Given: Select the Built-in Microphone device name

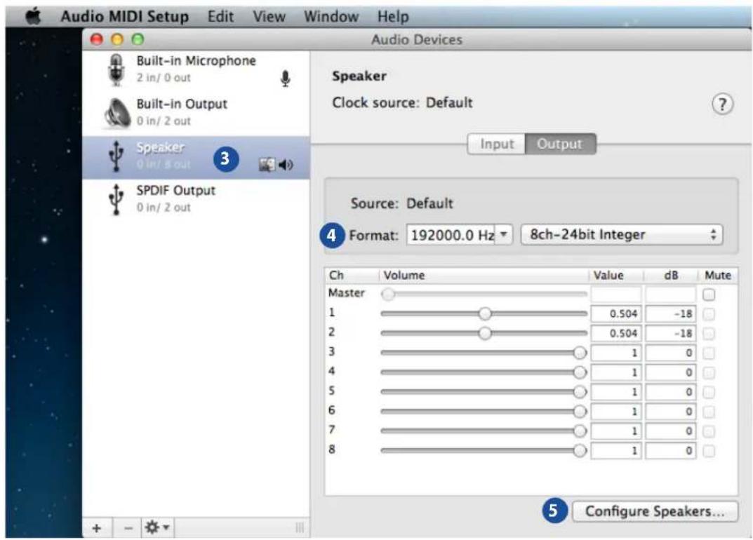Looking at the screenshot, I should 196,61.
